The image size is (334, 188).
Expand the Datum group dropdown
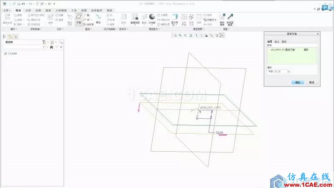tap(89, 29)
